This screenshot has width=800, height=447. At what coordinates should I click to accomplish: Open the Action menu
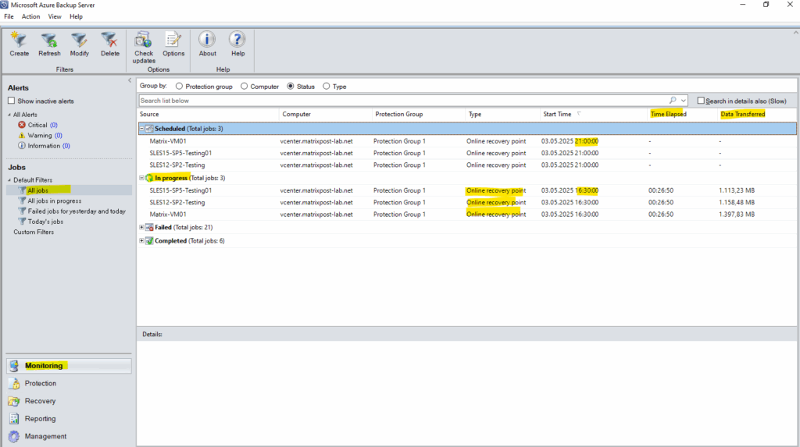click(x=30, y=17)
